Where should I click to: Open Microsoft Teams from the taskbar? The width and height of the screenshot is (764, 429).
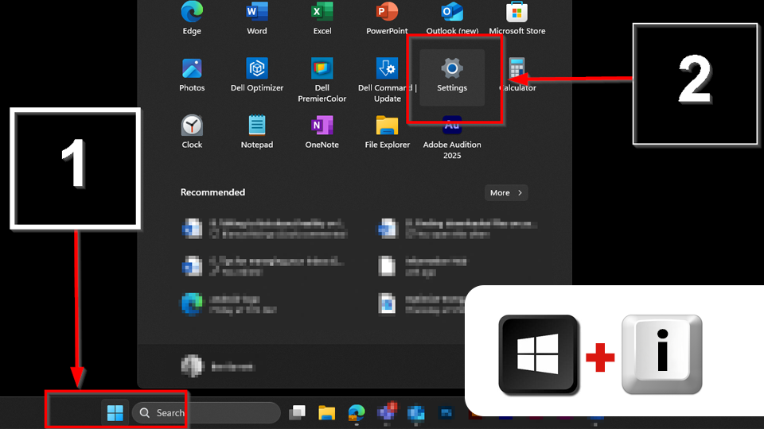click(x=387, y=413)
